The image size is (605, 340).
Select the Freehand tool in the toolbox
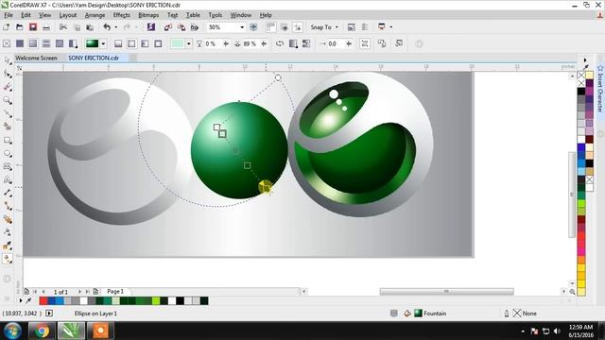(x=8, y=113)
